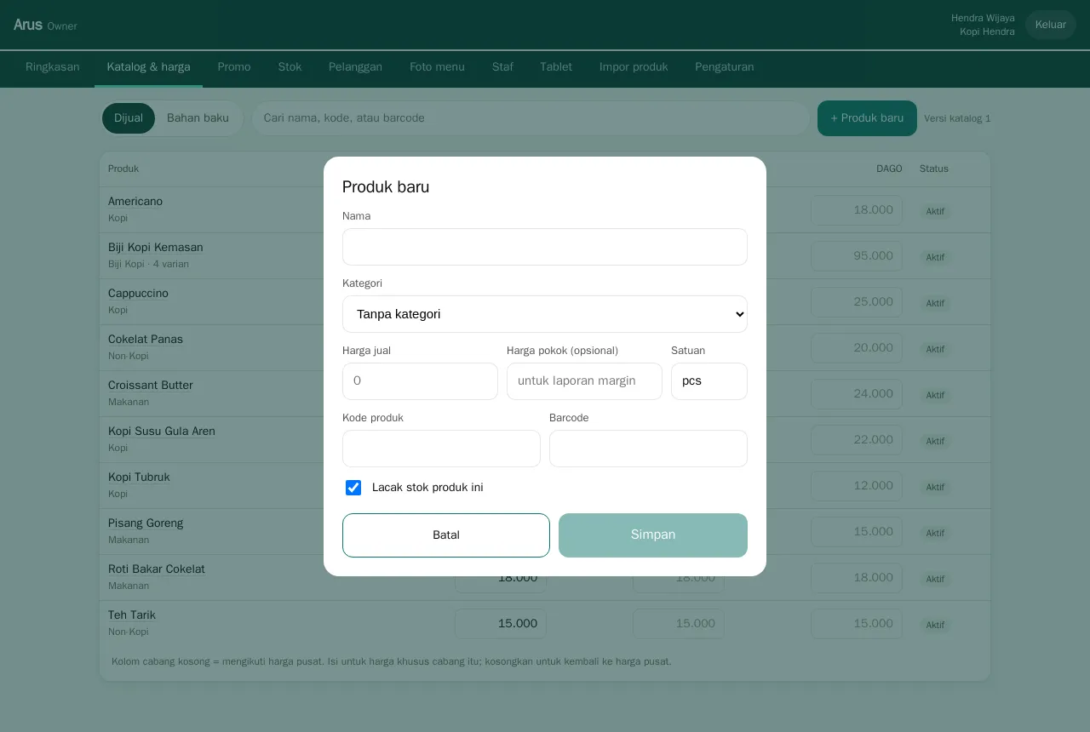Click the product search field
This screenshot has width=1090, height=732.
click(531, 118)
